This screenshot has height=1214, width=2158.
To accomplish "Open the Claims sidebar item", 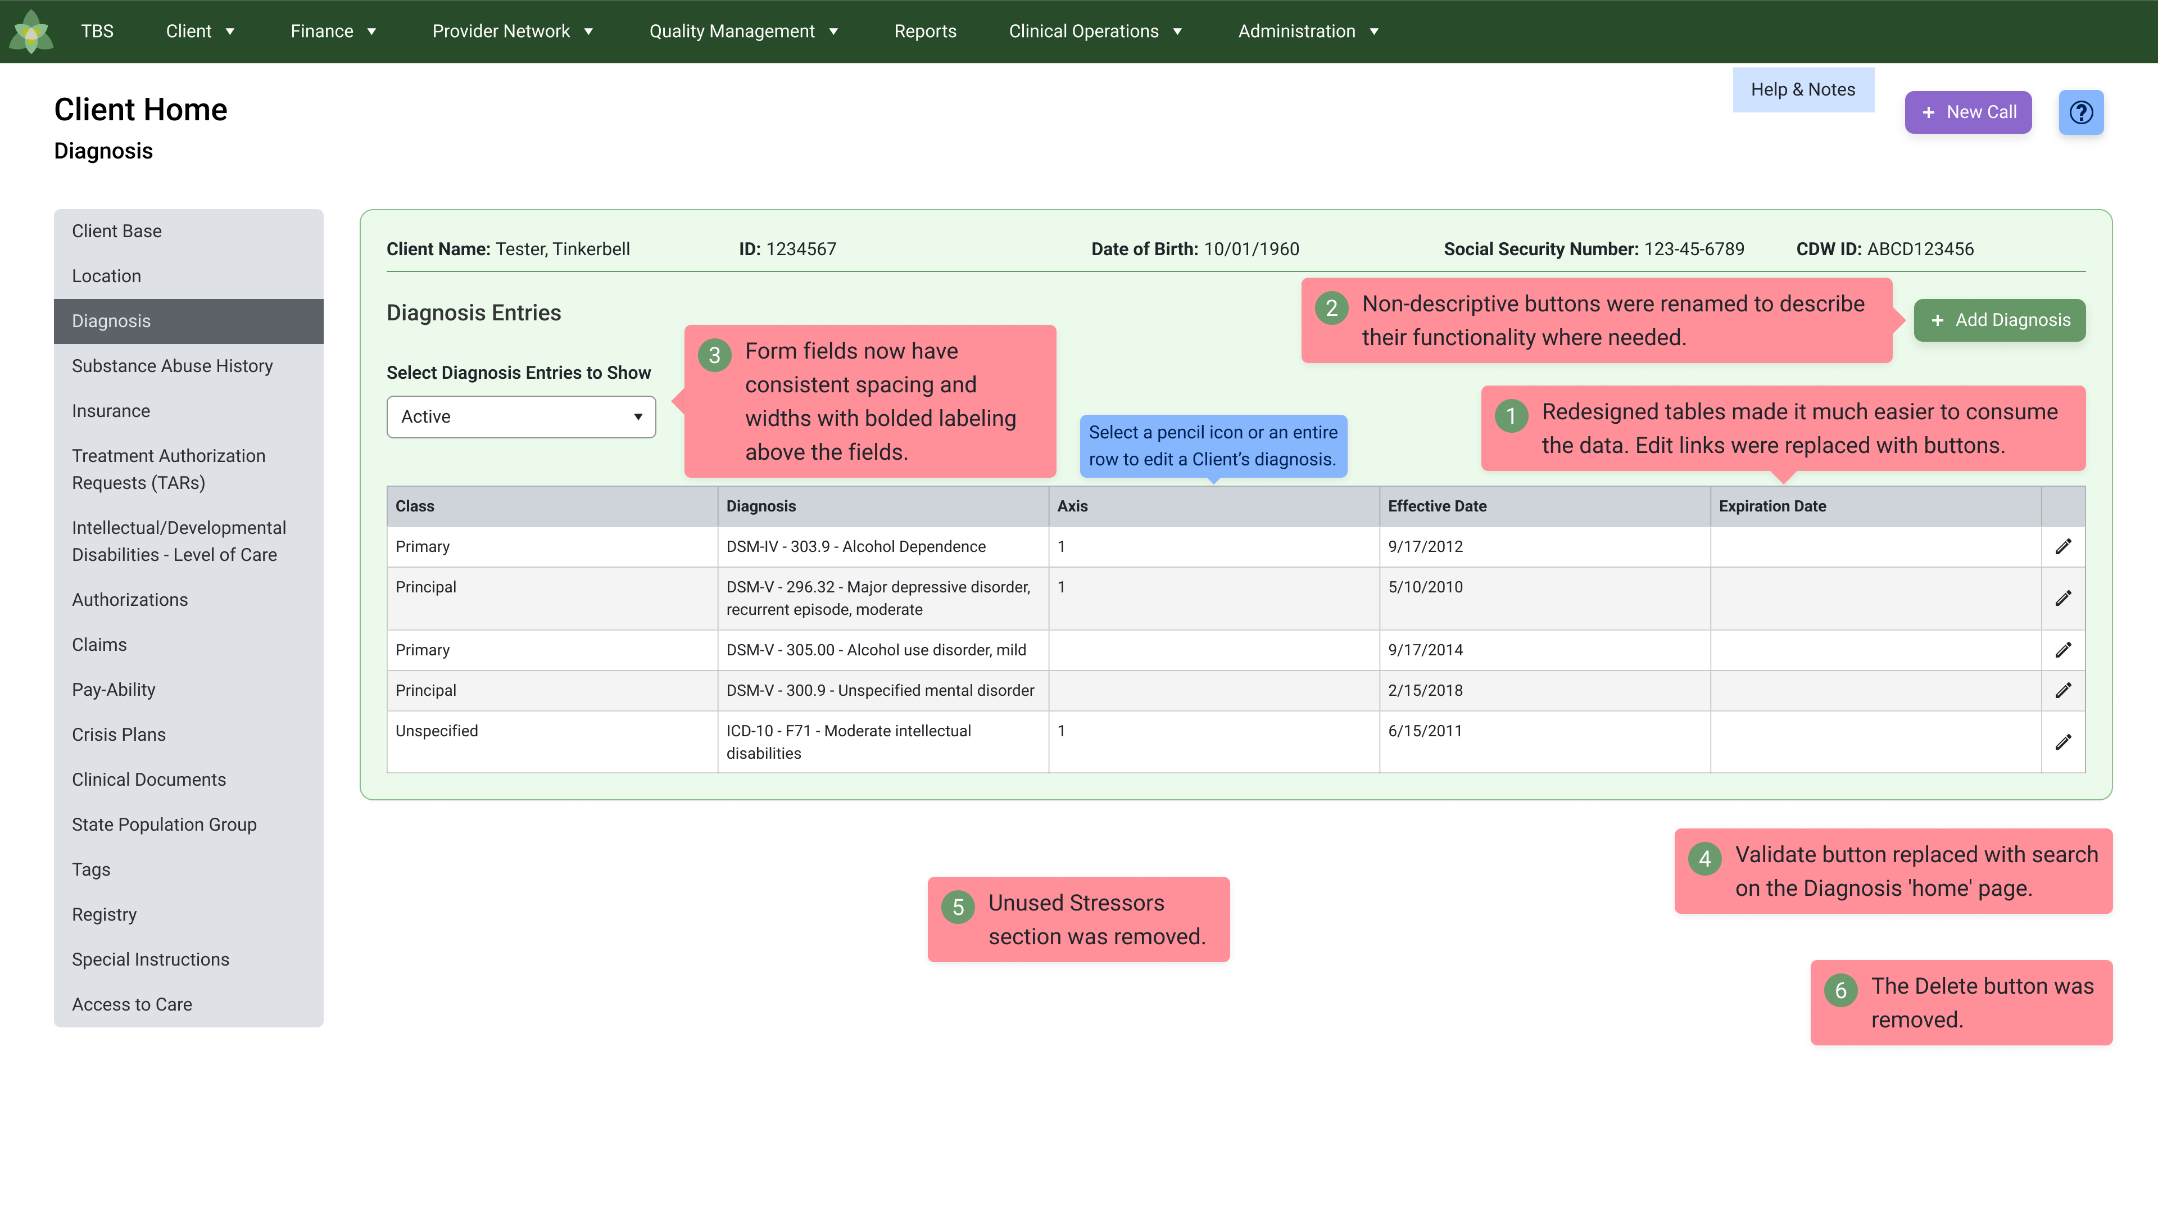I will pyautogui.click(x=188, y=645).
